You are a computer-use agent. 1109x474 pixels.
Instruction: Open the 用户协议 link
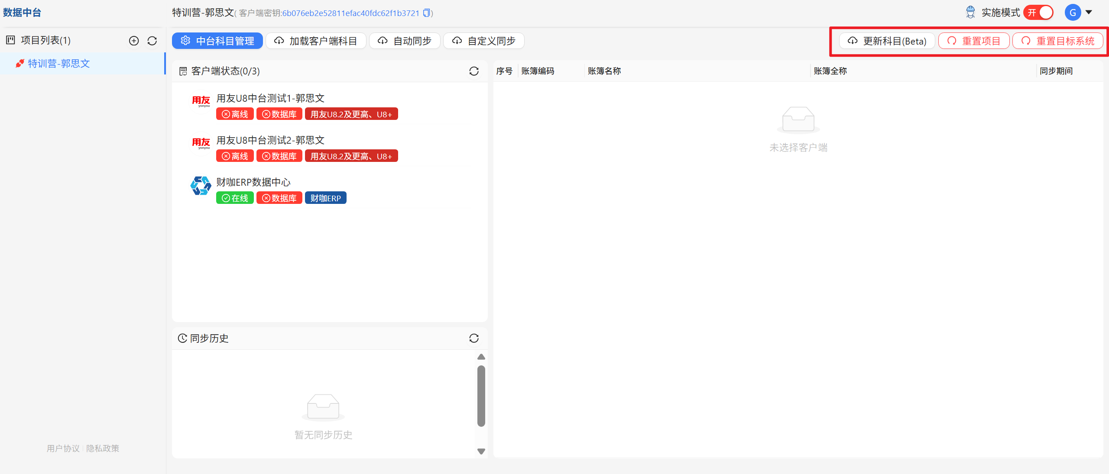point(63,448)
